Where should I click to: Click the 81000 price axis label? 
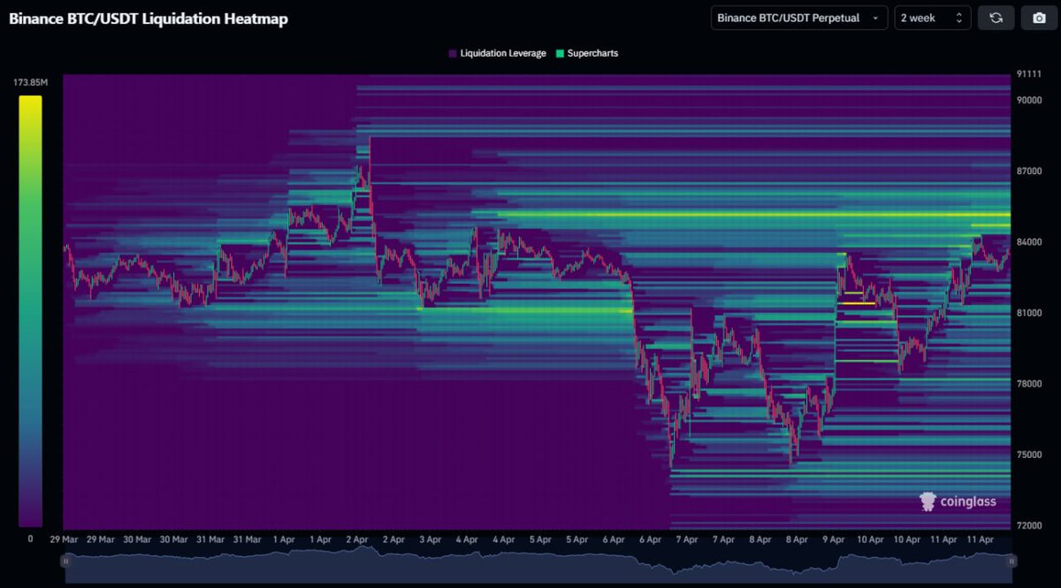coord(1029,313)
